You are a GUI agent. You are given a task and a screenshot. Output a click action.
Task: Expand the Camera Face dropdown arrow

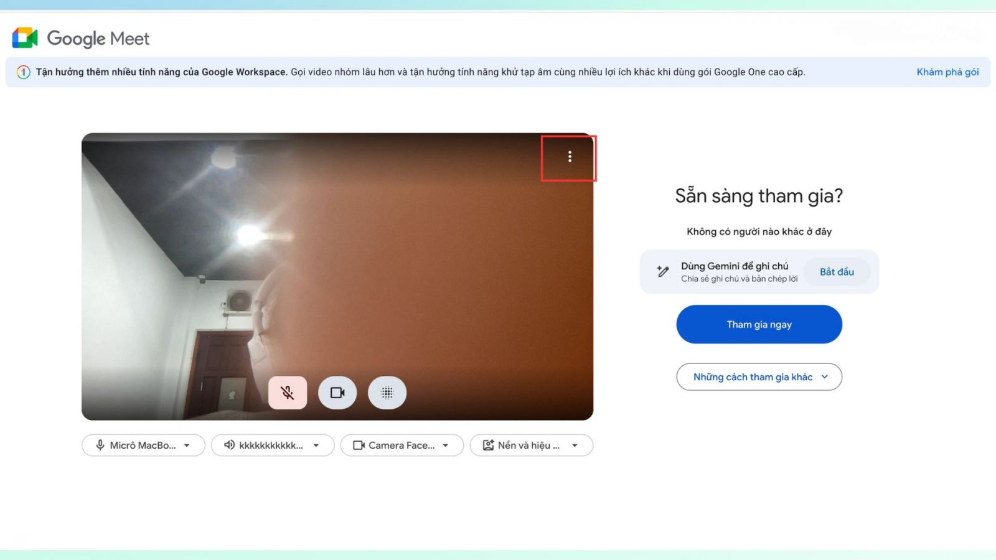[446, 446]
